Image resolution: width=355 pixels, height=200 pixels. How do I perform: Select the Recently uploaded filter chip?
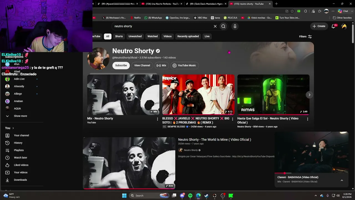pos(188,36)
